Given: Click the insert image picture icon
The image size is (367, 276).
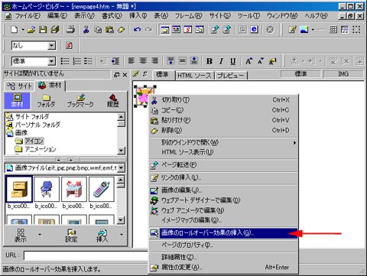Looking at the screenshot, I should (304, 30).
